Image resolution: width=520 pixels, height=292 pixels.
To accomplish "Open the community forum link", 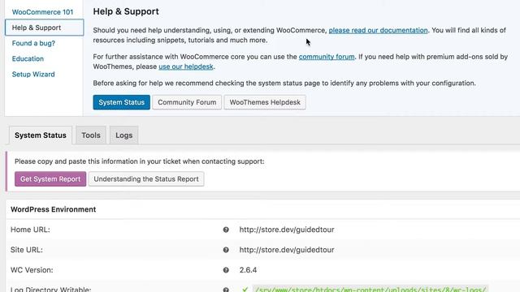I will (327, 57).
